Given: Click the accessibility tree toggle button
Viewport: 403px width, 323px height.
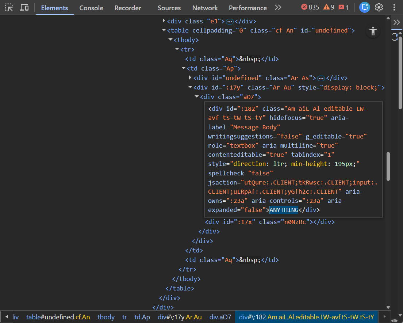Looking at the screenshot, I should (373, 31).
